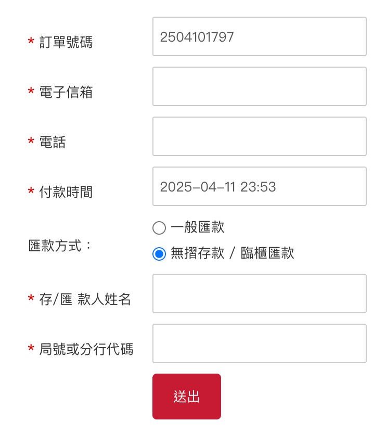Click the 電子信箱 field label
This screenshot has height=434, width=386.
coord(66,92)
